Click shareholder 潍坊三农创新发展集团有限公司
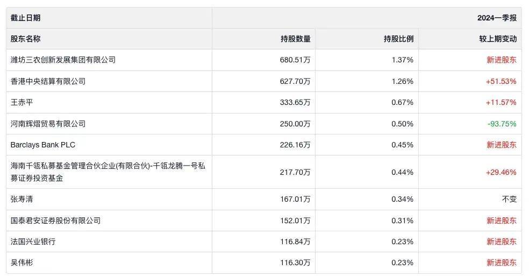This screenshot has width=529, height=277. (63, 60)
